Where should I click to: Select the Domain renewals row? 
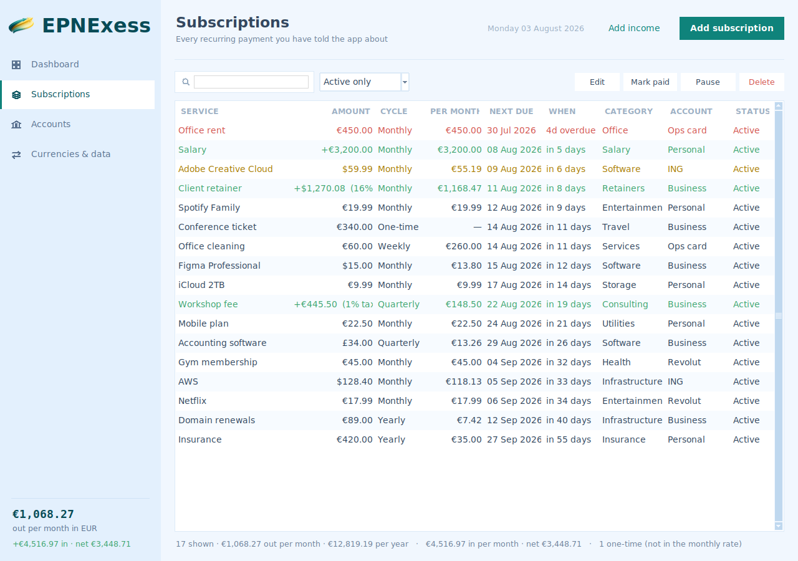pos(475,420)
